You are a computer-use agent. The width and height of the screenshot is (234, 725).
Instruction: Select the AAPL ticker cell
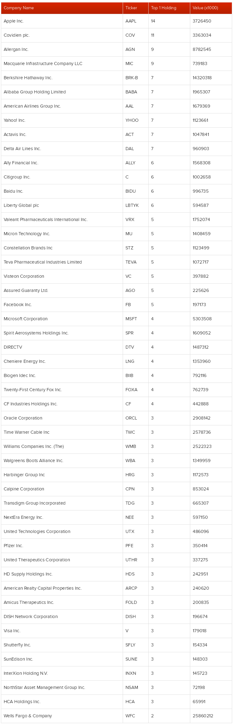[135, 21]
